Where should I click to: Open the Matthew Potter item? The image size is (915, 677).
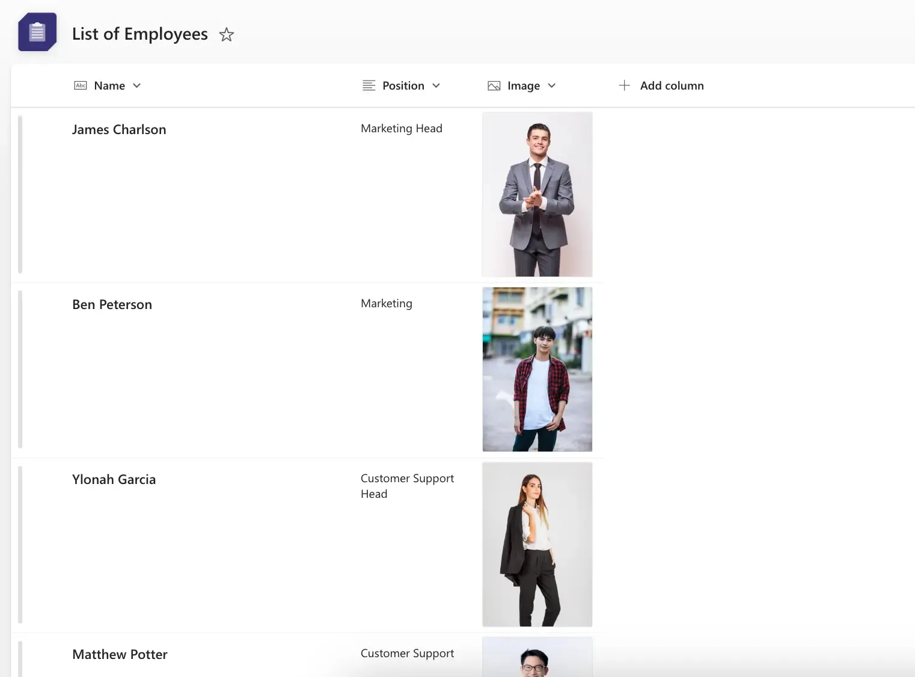120,655
